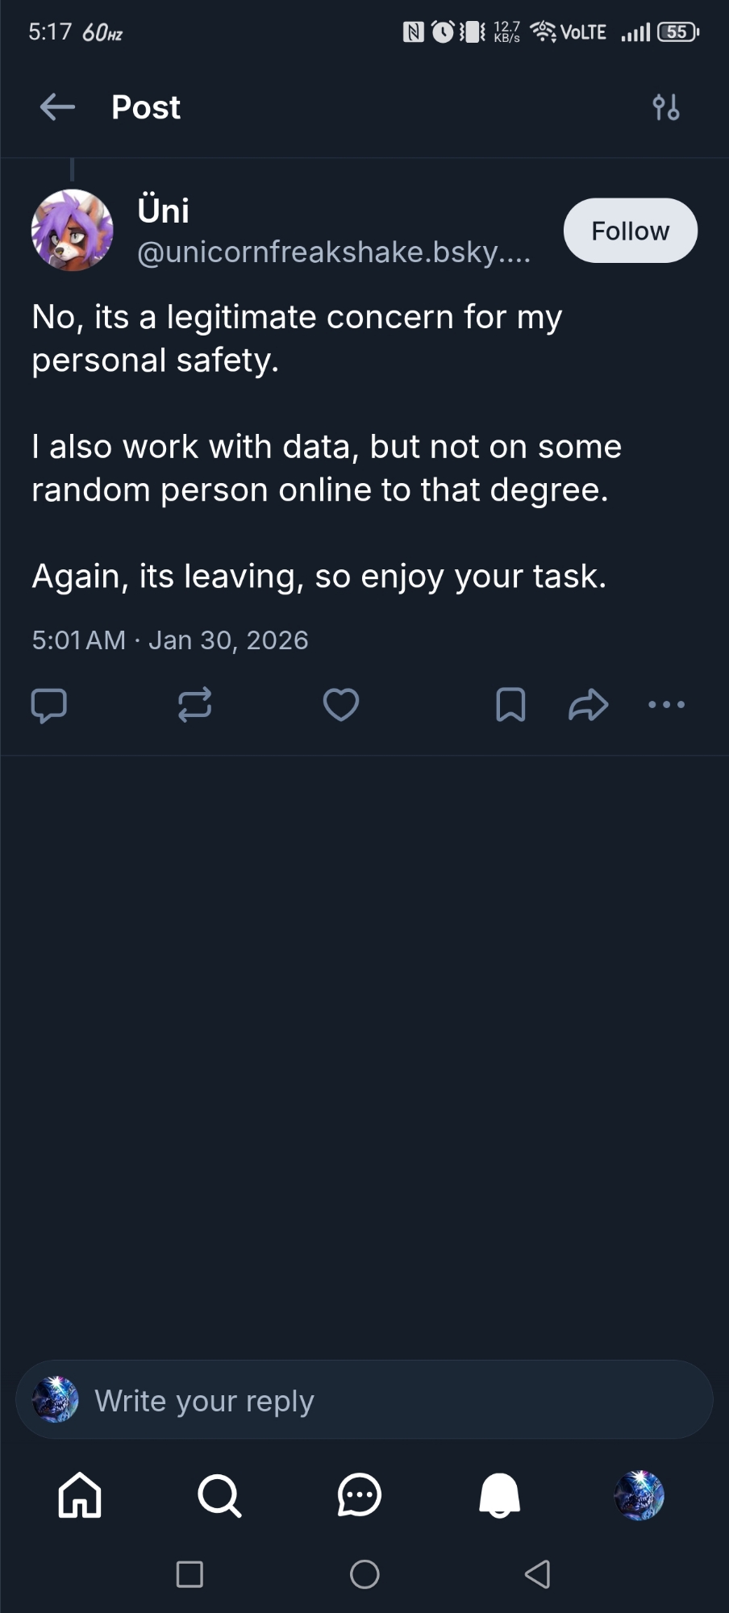This screenshot has width=729, height=1613.
Task: Open Üni's profile avatar
Action: point(73,231)
